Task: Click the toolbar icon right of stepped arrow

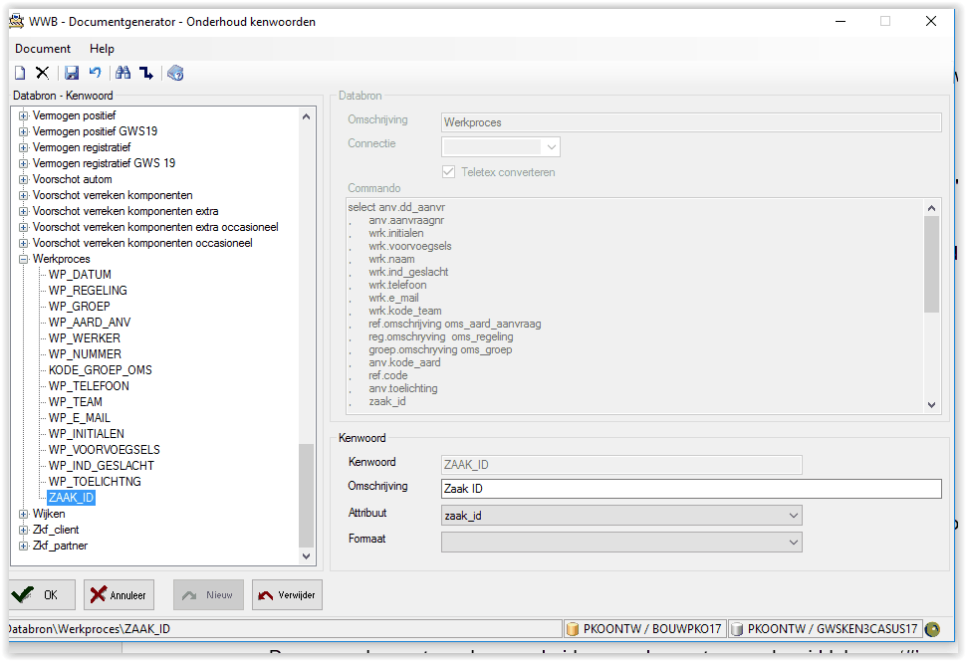Action: point(175,74)
